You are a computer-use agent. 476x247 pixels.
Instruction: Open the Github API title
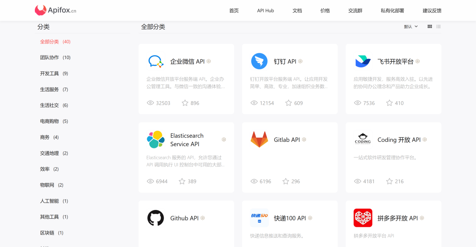(x=184, y=218)
